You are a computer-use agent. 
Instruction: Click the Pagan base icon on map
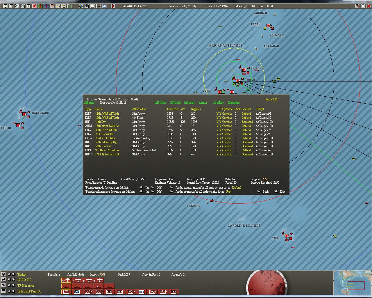point(269,26)
